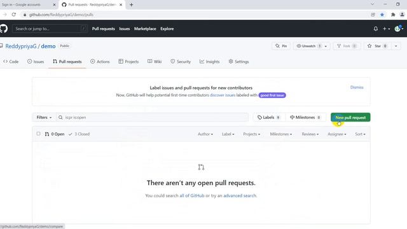This screenshot has width=407, height=229.
Task: Switch to the Security tab
Action: [181, 62]
